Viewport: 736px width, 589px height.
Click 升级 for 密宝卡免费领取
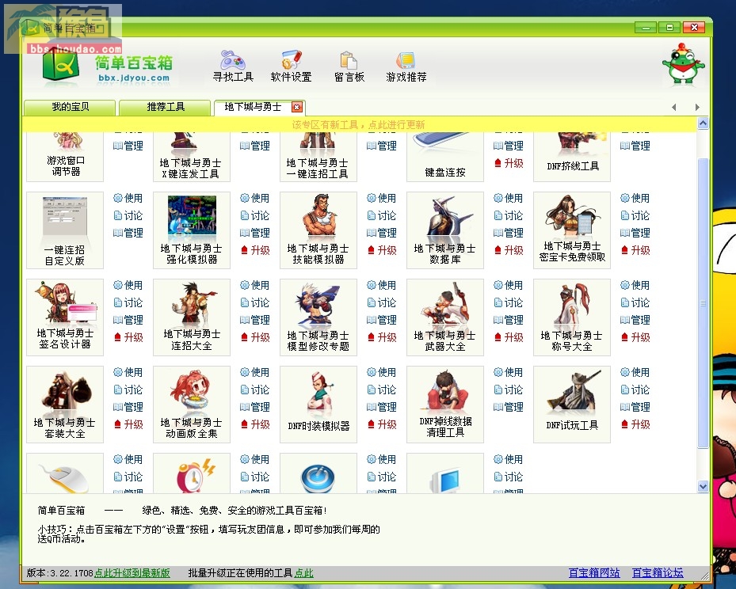tap(635, 250)
